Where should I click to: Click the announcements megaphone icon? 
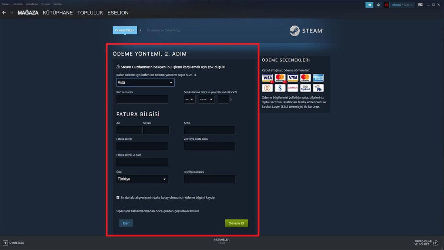click(x=369, y=5)
